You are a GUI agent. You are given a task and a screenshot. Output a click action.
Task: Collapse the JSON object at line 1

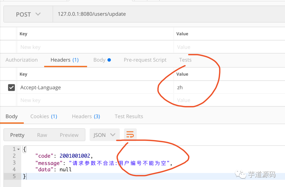[x=18, y=149]
